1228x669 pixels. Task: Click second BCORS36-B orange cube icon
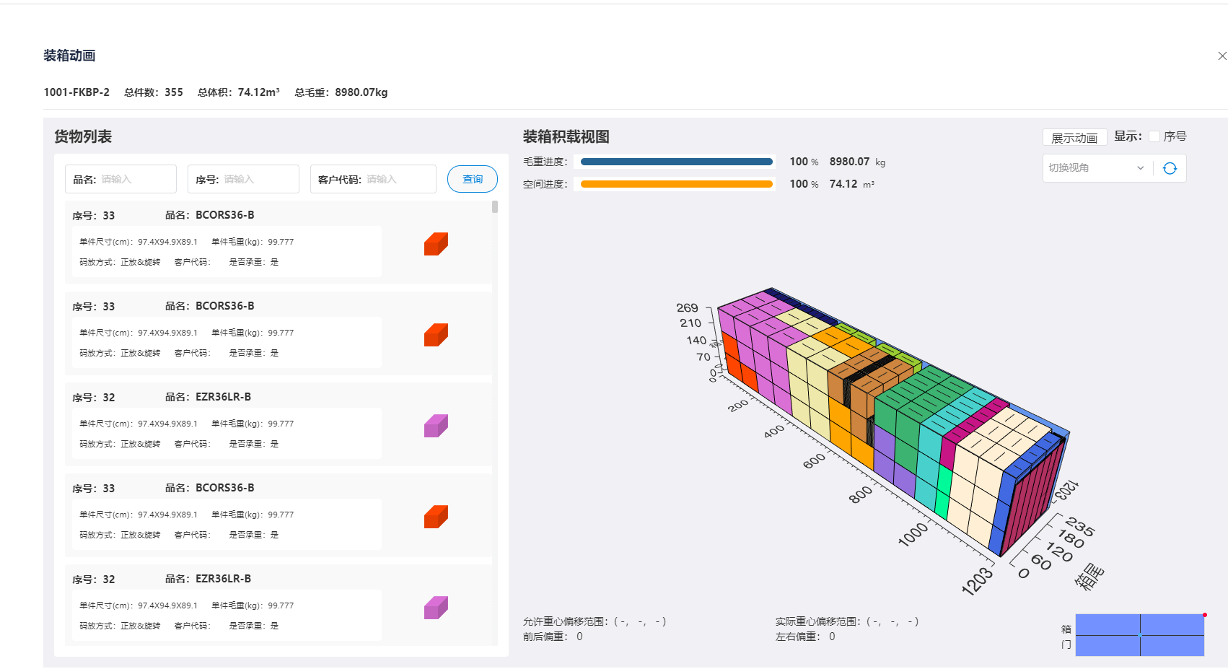click(x=436, y=335)
